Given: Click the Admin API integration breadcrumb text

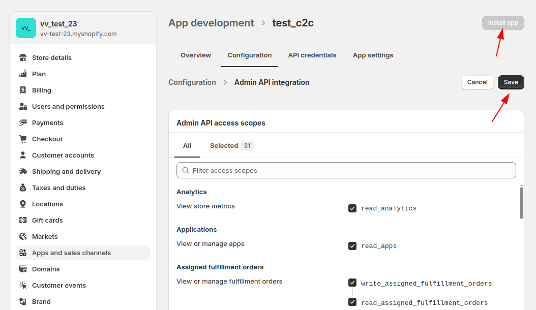Looking at the screenshot, I should coord(272,82).
